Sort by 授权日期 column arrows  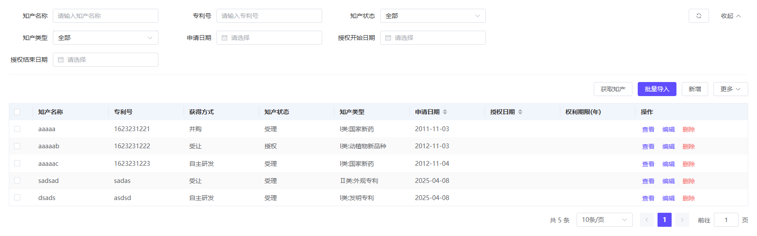[x=520, y=112]
